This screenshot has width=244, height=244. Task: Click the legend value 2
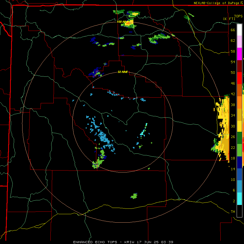pyautogui.click(x=234, y=201)
